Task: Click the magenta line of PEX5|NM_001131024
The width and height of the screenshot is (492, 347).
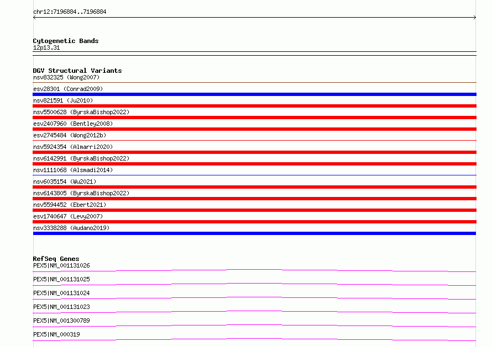Action: point(254,298)
